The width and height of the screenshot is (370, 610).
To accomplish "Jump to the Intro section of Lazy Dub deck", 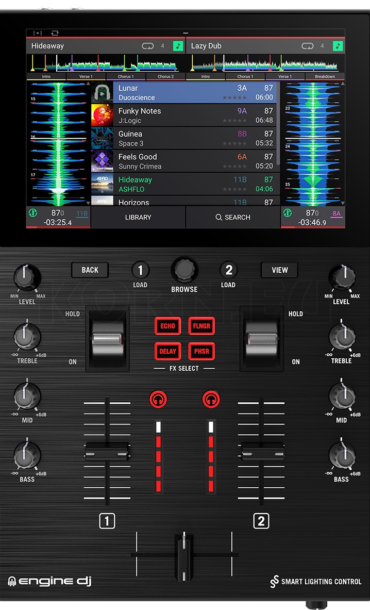I will coord(205,77).
